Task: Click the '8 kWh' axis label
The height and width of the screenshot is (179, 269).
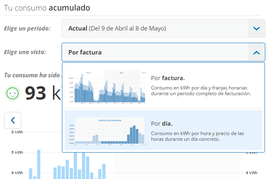Action: tap(17, 132)
